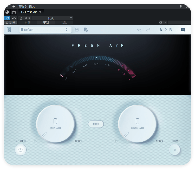Go to next preset with right arrow

[29, 18]
